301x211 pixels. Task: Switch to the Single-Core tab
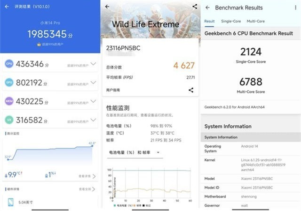tap(231, 21)
